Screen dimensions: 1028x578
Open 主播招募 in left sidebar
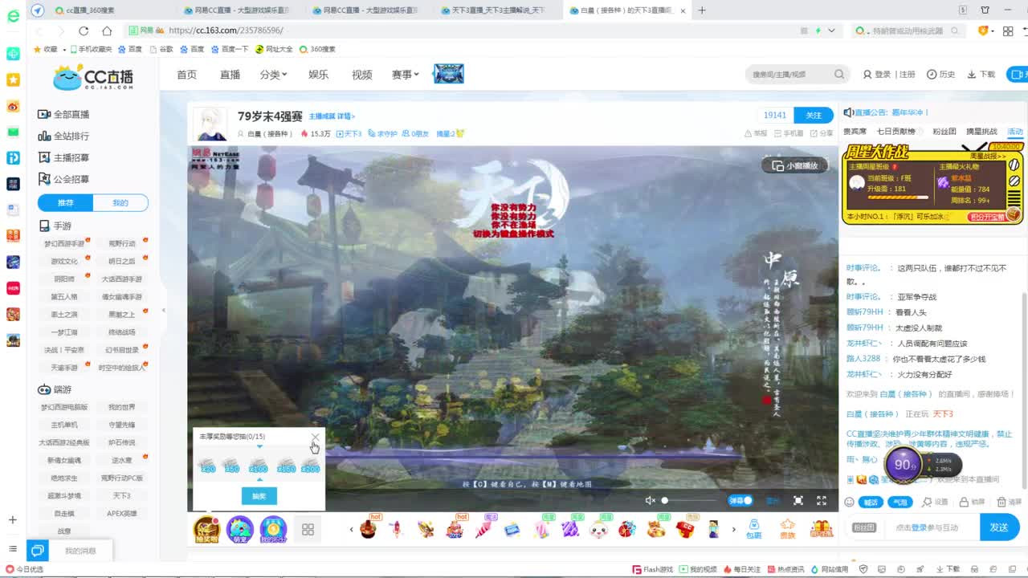(64, 158)
